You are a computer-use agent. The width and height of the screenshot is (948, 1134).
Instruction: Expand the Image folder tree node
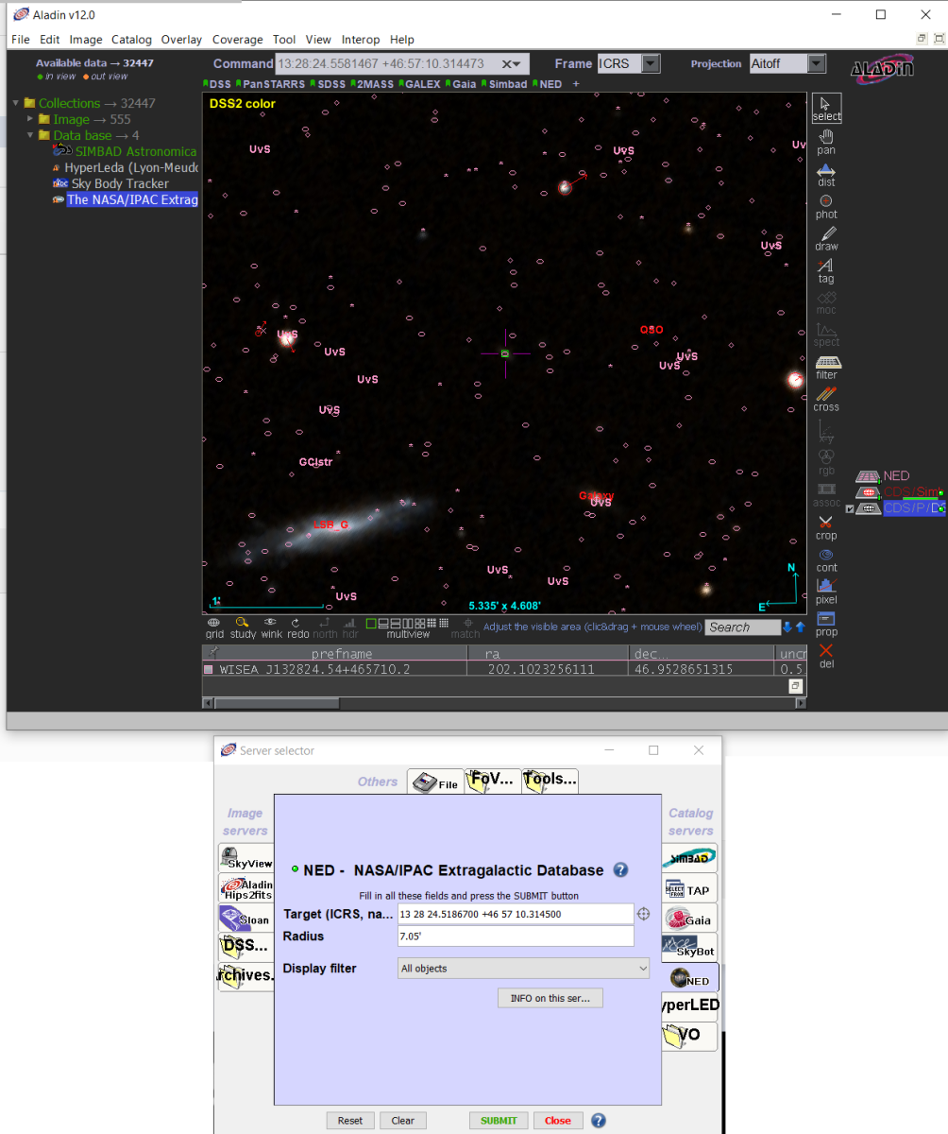pyautogui.click(x=30, y=119)
